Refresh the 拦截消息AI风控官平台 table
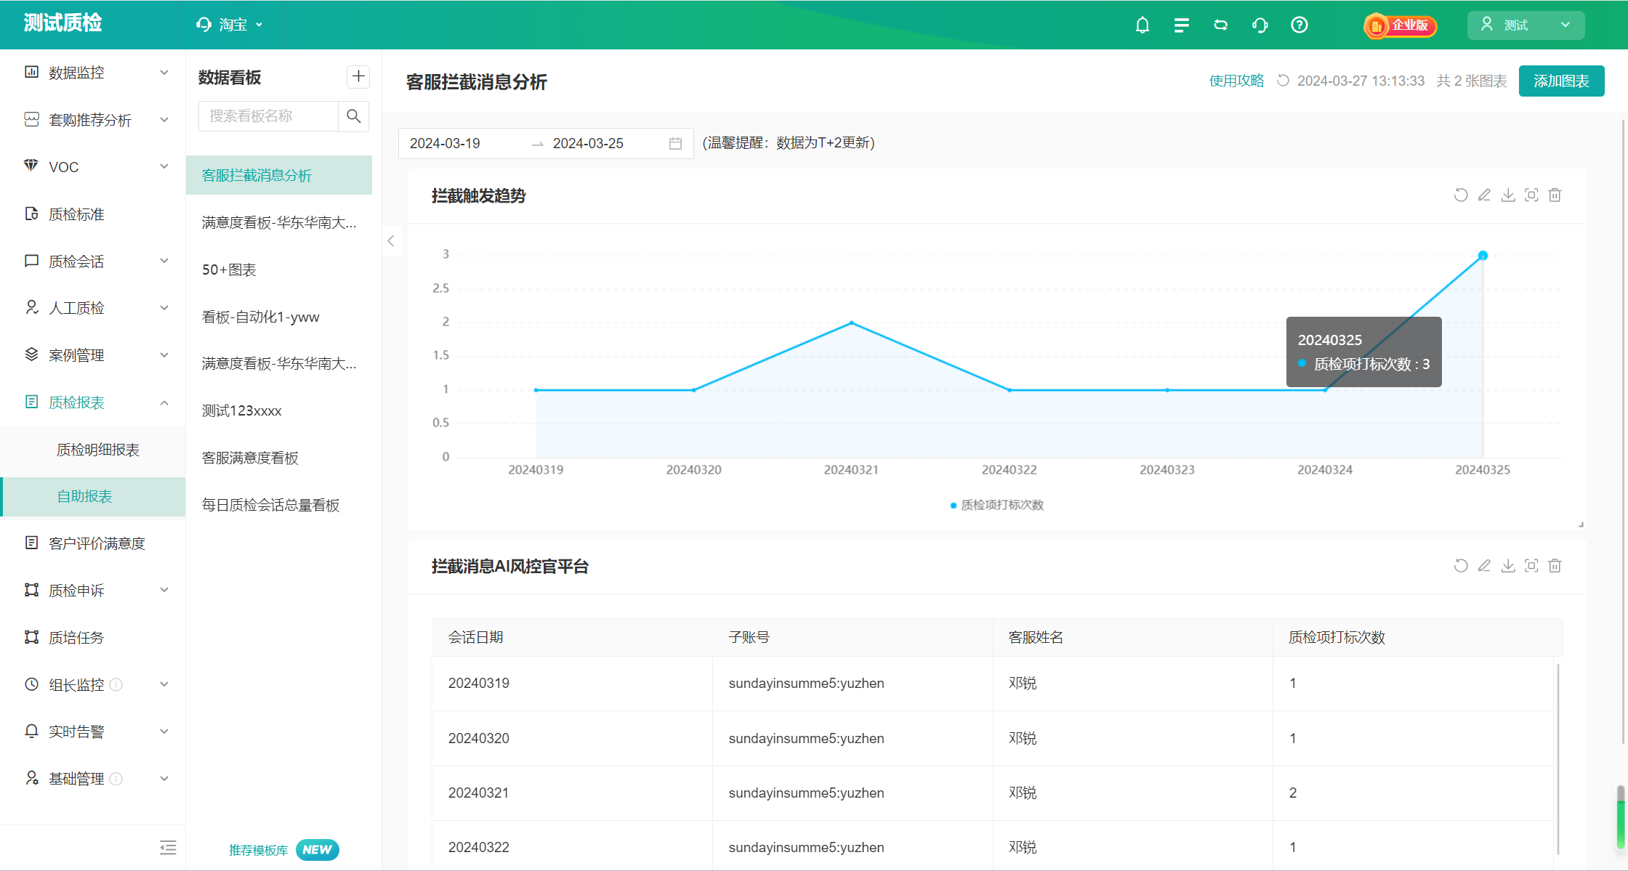 (x=1461, y=566)
